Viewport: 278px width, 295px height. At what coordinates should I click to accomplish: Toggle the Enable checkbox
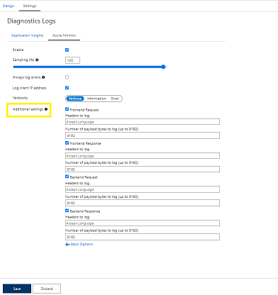click(x=67, y=50)
